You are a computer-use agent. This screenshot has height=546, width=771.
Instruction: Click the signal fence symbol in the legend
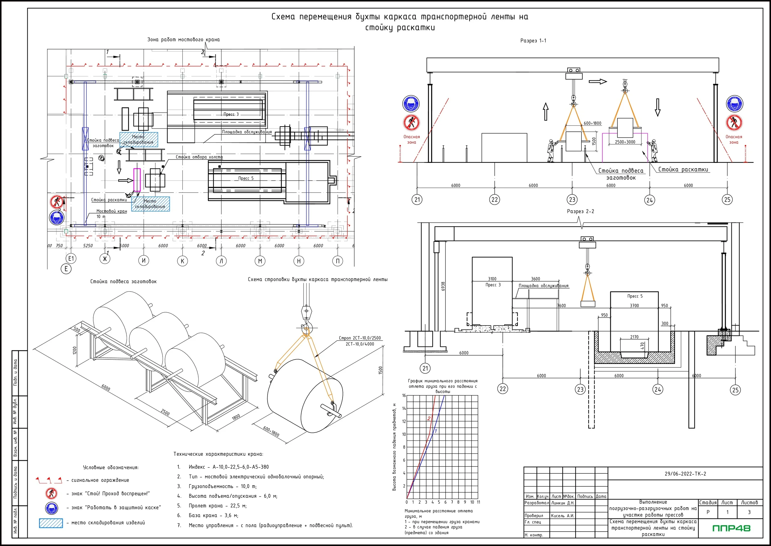(x=49, y=480)
